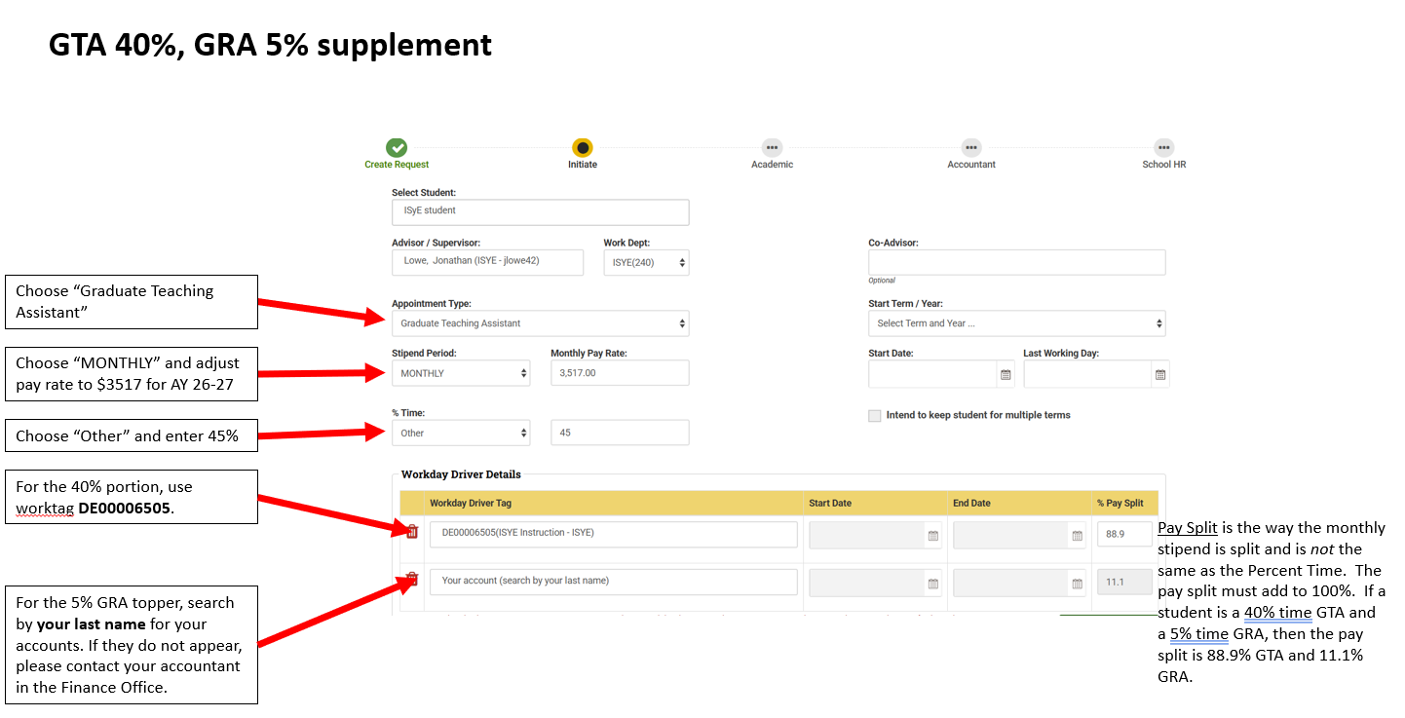Open the Start Date calendar icon
The width and height of the screenshot is (1405, 718).
(1006, 375)
